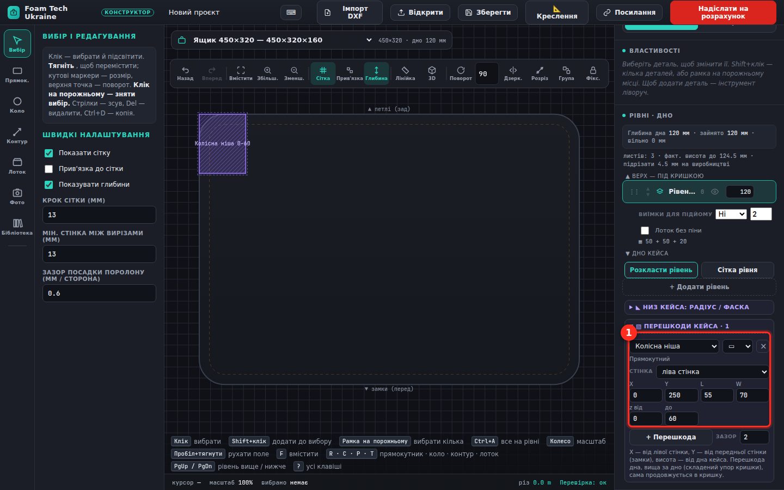784x490 pixels.
Task: Select the Коло circle tool
Action: tap(17, 105)
